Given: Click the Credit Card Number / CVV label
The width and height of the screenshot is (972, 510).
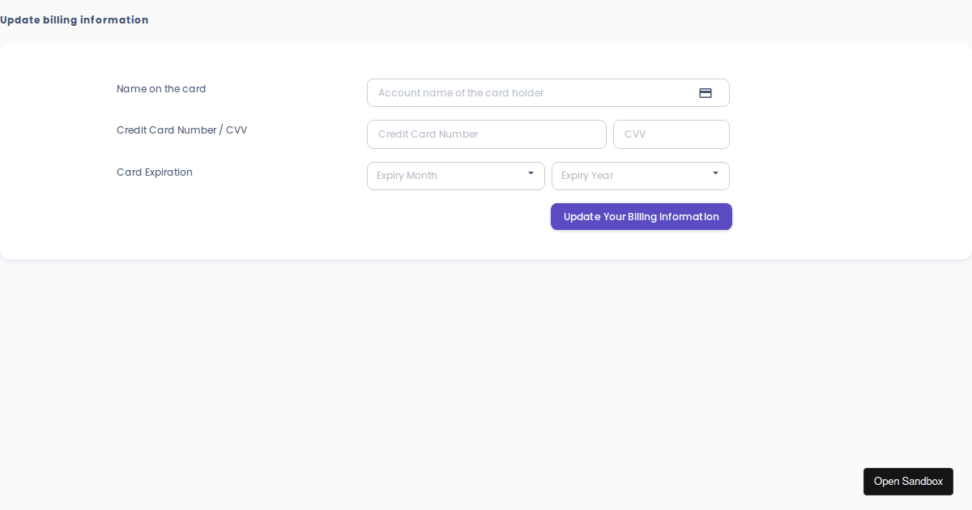Looking at the screenshot, I should pyautogui.click(x=181, y=130).
